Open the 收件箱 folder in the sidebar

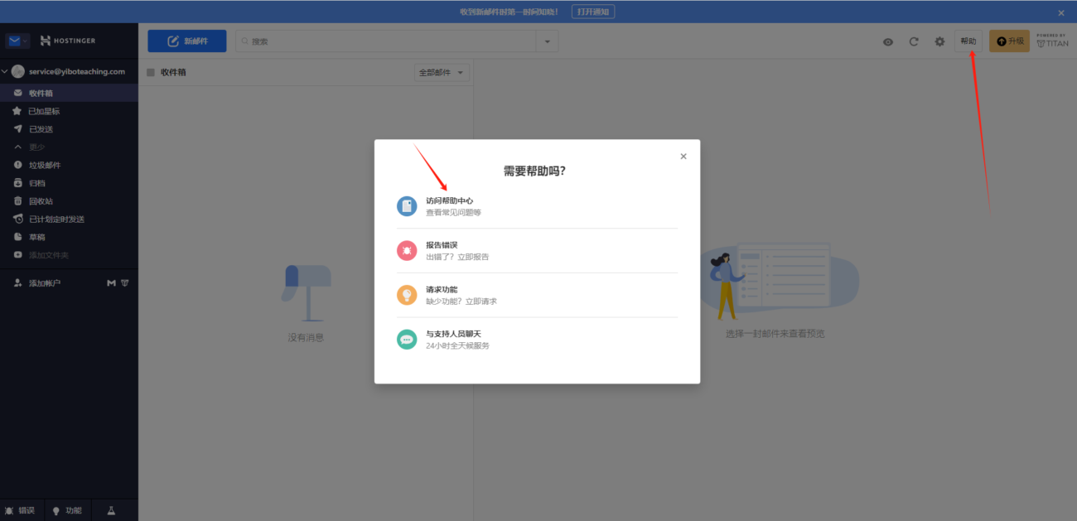tap(69, 93)
